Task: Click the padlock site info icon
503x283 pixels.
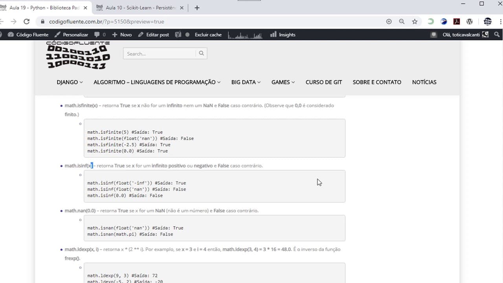Action: 42,22
